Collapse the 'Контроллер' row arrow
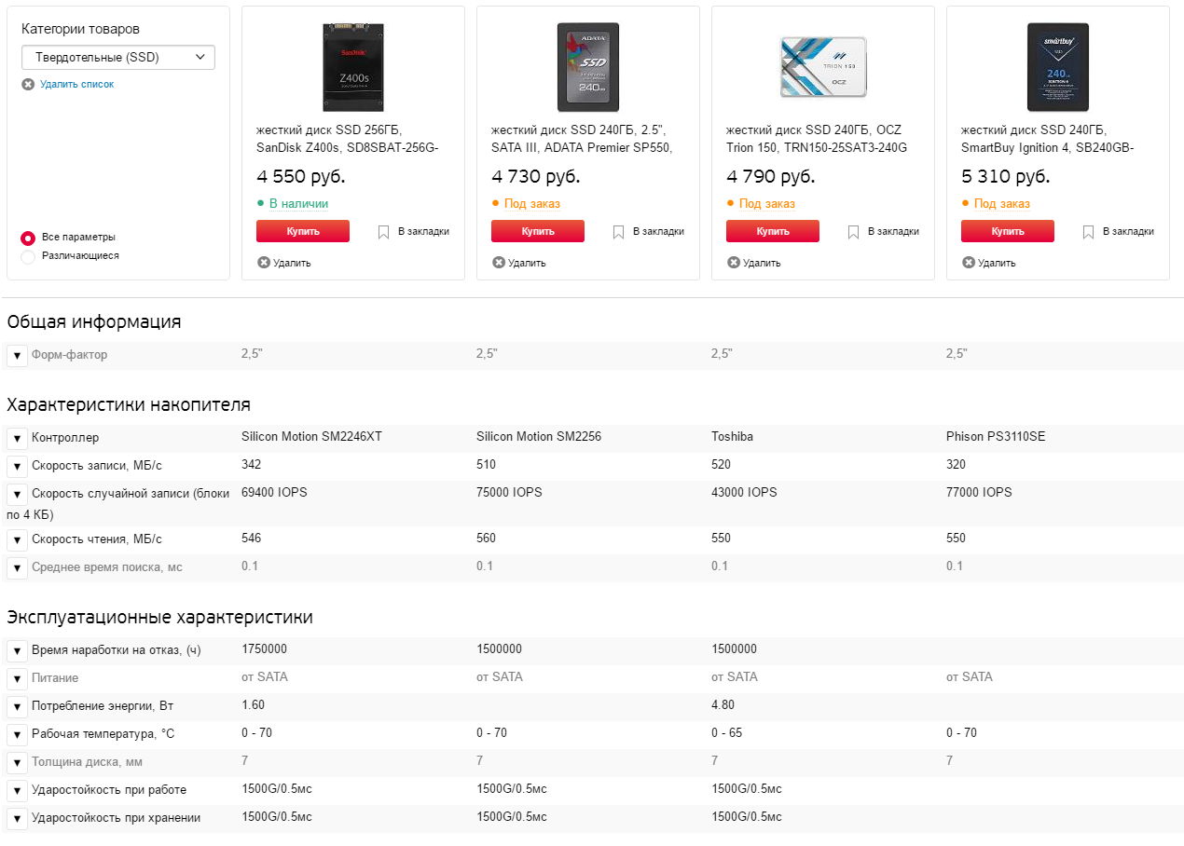 click(17, 438)
